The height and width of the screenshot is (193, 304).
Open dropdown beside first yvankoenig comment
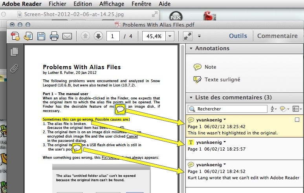[x=225, y=119]
